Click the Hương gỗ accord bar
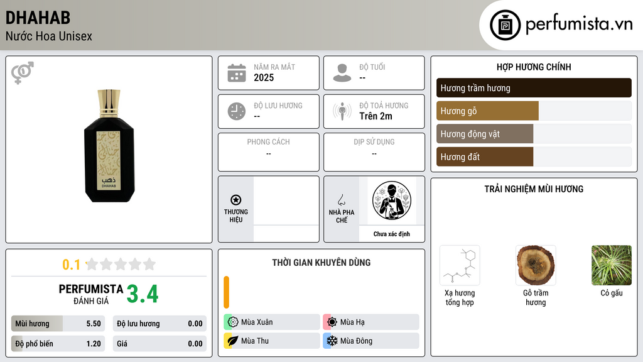The image size is (643, 362). tap(534, 111)
